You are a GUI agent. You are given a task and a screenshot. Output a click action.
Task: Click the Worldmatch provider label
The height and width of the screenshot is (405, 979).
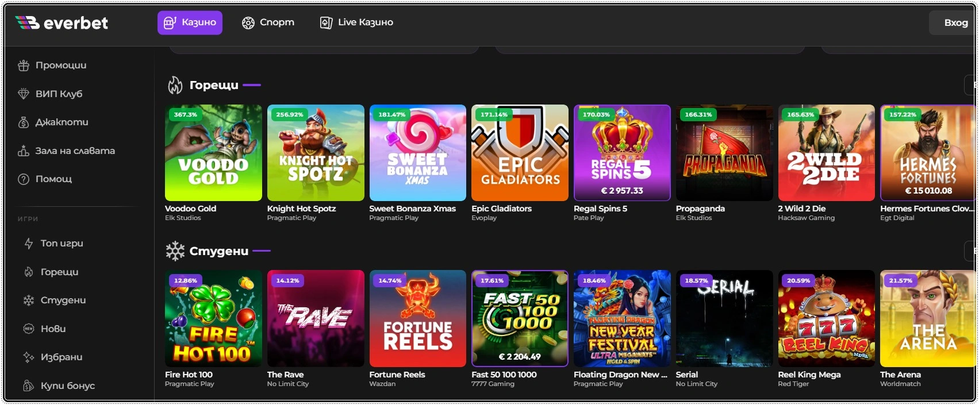900,384
